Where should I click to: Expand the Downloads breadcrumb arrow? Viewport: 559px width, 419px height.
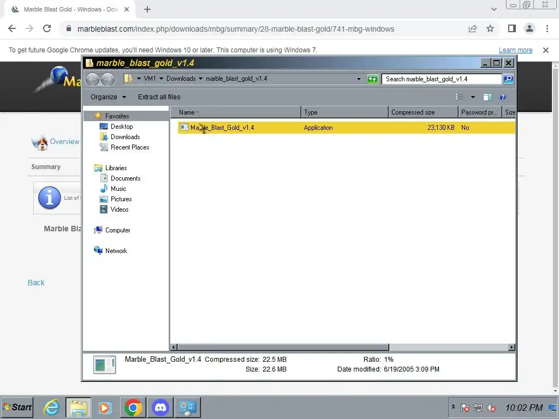point(200,79)
